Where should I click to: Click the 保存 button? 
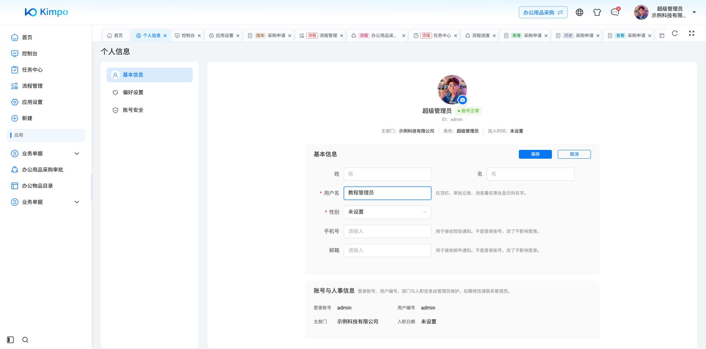pyautogui.click(x=535, y=154)
